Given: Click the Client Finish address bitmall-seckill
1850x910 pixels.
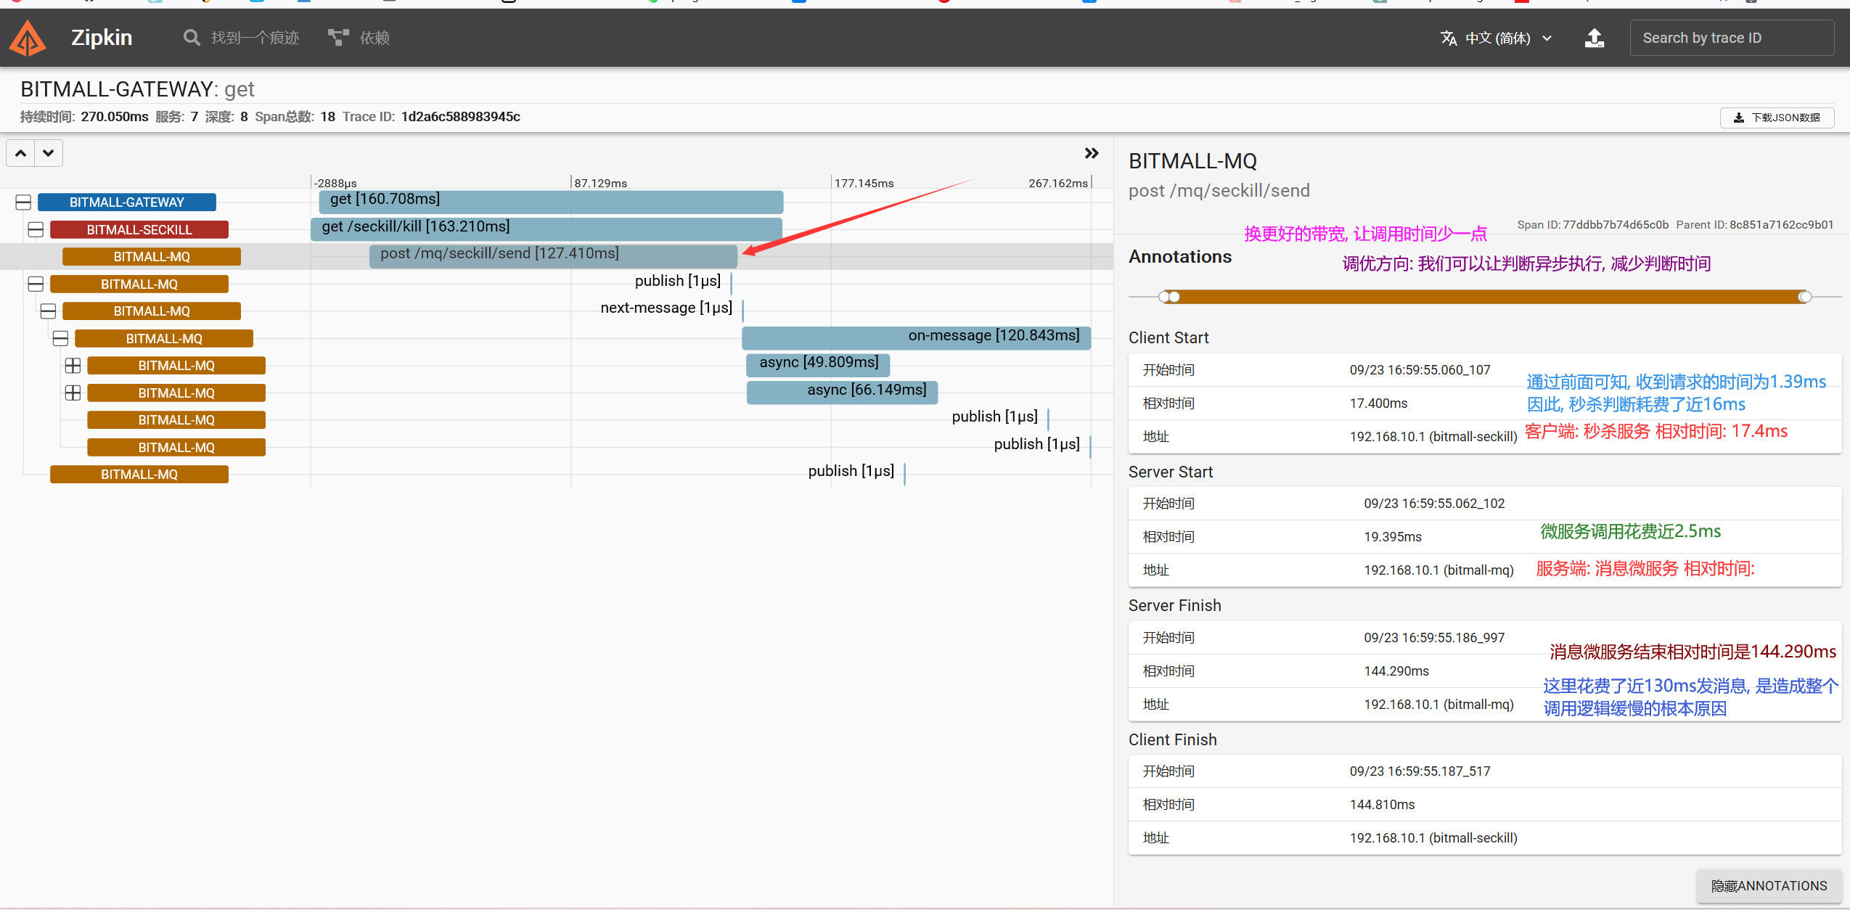Looking at the screenshot, I should point(1433,838).
